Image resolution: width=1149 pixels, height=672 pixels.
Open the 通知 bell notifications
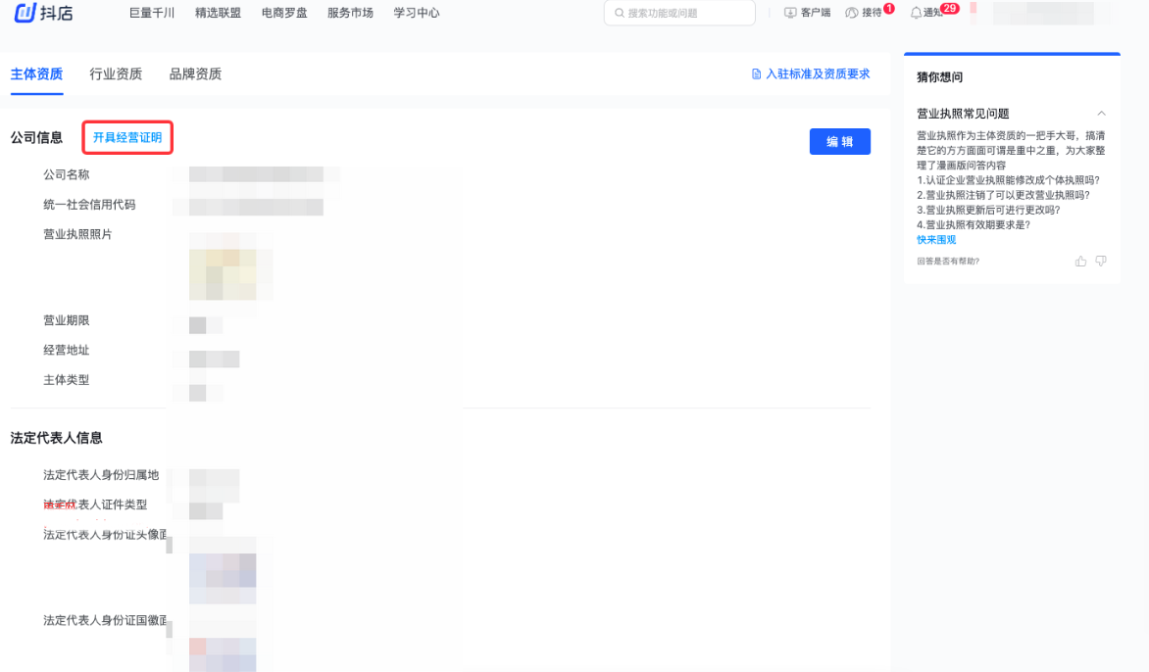tap(917, 13)
